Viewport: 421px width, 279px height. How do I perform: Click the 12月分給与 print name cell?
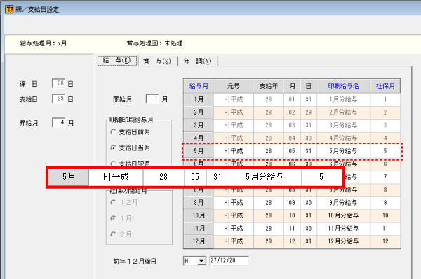[x=343, y=241]
